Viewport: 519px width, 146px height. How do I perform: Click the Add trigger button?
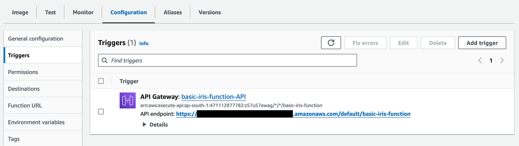(482, 43)
